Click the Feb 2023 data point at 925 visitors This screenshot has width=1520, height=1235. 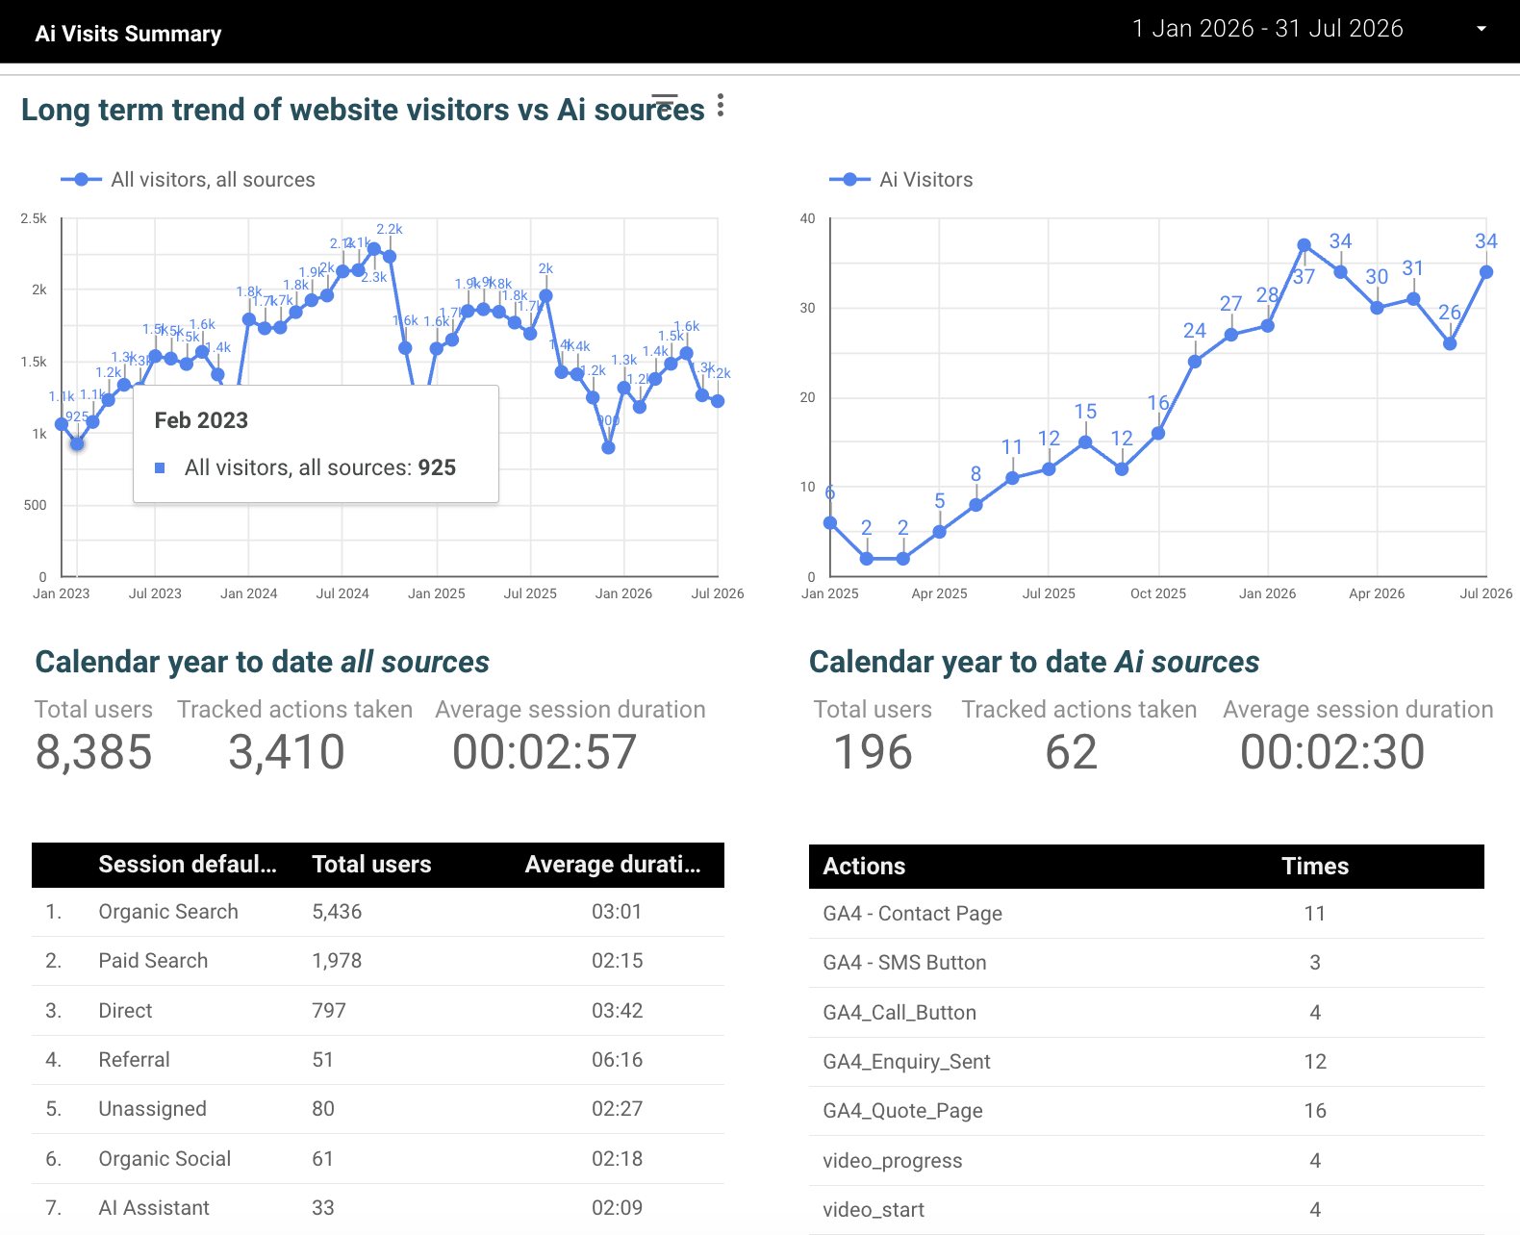pyautogui.click(x=77, y=443)
